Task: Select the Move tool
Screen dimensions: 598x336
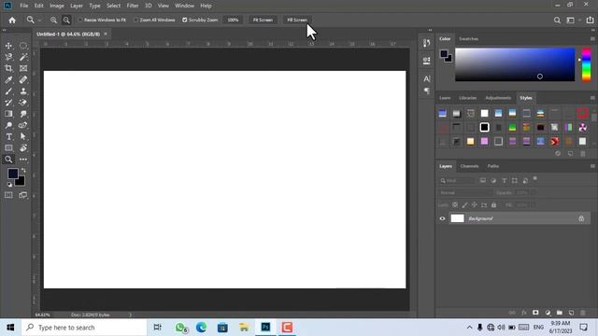Action: [x=8, y=46]
